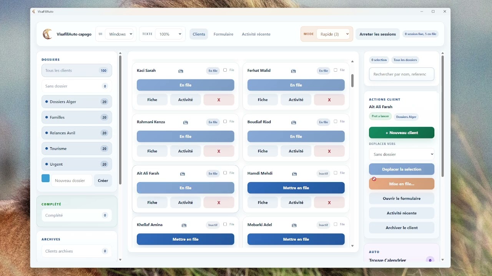Viewport: 492px width, 276px height.
Task: Open the Deplacer vers dropdown showing Sans dossier
Action: click(402, 154)
